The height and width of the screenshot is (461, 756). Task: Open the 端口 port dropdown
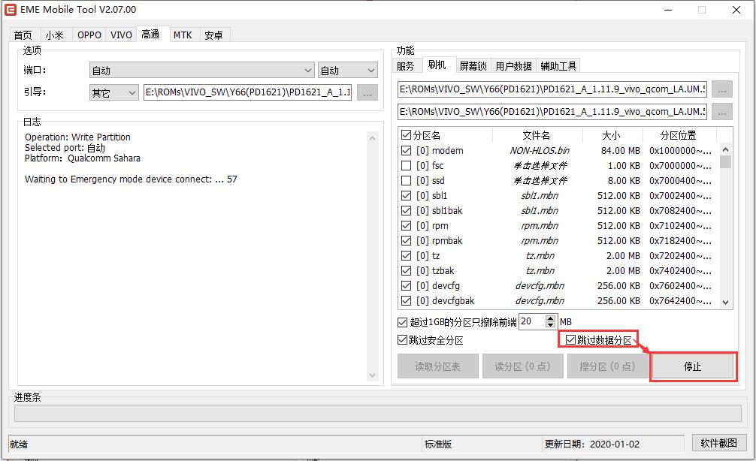tap(201, 71)
